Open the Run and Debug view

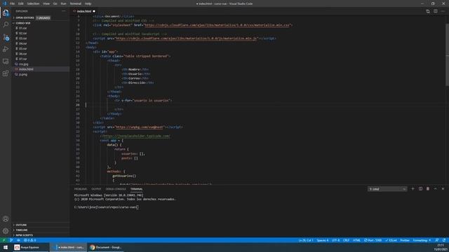tap(6, 49)
